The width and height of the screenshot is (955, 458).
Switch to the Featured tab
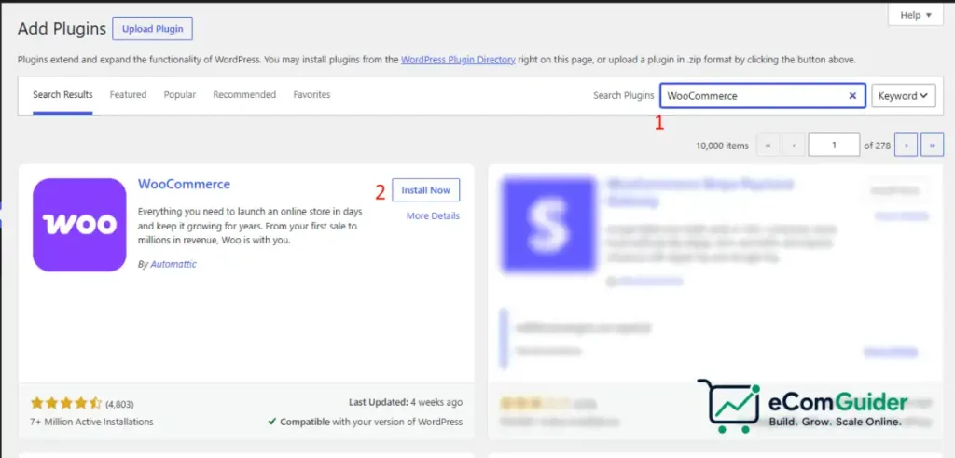[128, 95]
